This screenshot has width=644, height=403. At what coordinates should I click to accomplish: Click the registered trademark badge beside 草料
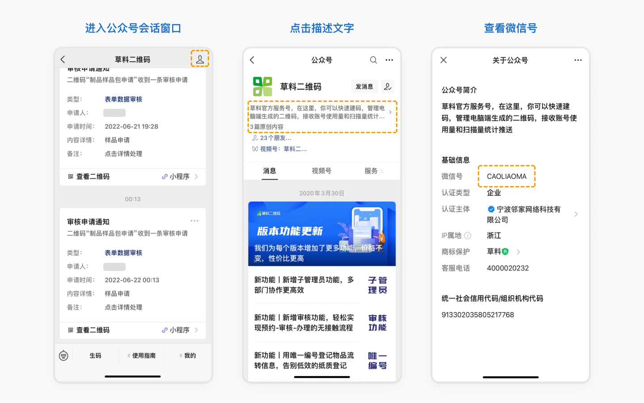(x=505, y=252)
